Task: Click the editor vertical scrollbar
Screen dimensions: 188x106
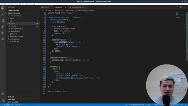Action: tap(187, 36)
